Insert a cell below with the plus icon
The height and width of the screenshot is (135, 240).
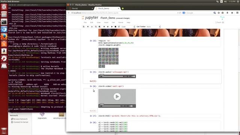(88, 27)
